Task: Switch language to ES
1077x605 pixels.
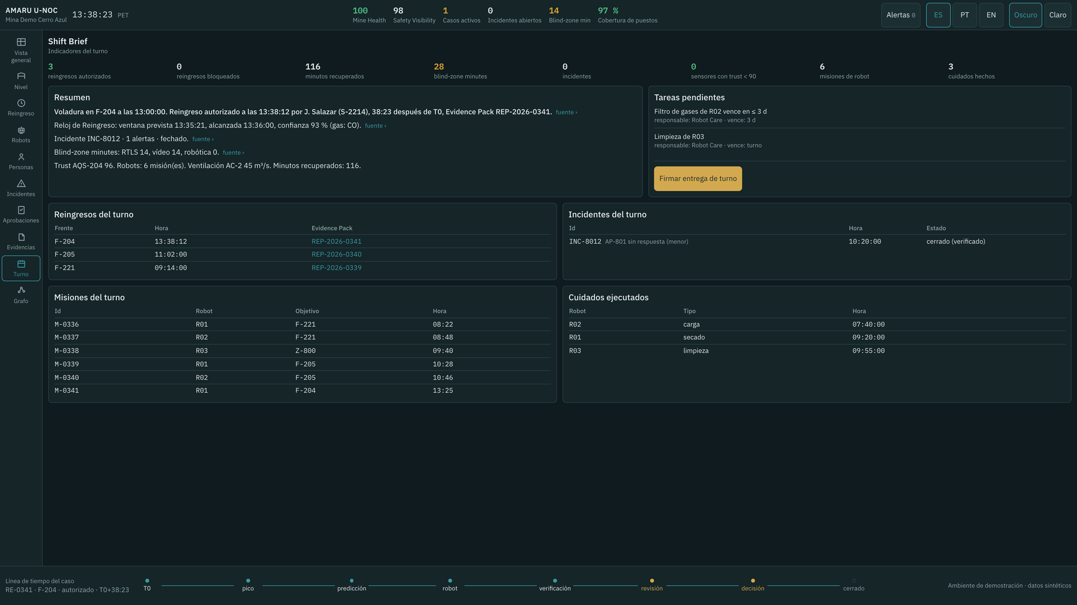Action: [938, 15]
